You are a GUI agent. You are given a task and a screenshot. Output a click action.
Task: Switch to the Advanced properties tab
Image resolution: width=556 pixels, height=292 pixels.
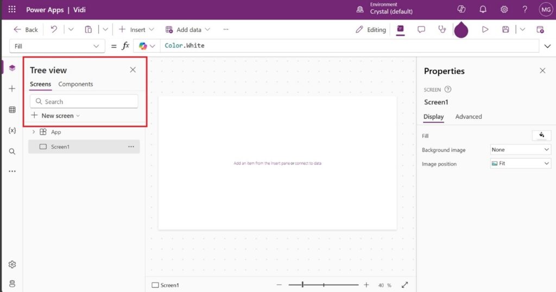pos(468,117)
